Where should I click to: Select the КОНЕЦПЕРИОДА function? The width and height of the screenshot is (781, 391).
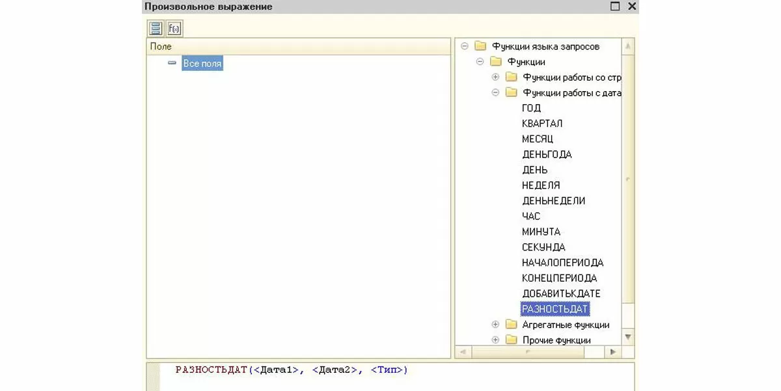click(x=560, y=278)
